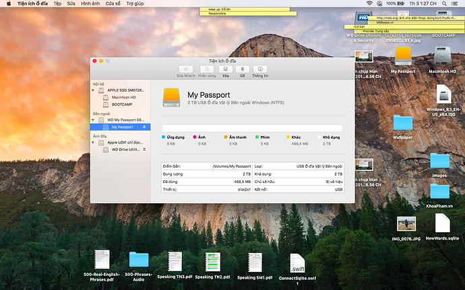Viewport: 465px width, 290px height.
Task: Open the Apple menu
Action: point(9,3)
